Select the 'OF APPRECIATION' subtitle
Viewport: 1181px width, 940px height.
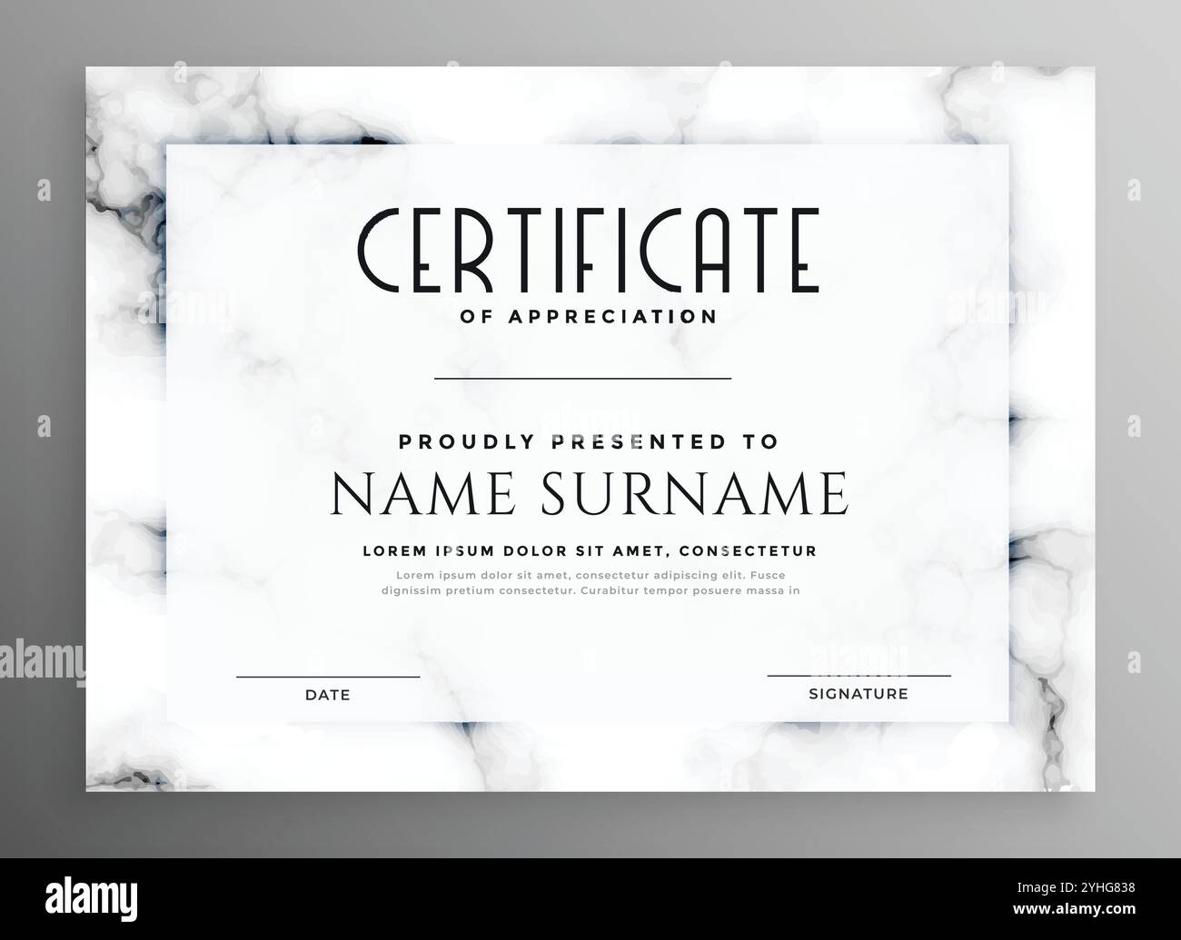click(589, 317)
